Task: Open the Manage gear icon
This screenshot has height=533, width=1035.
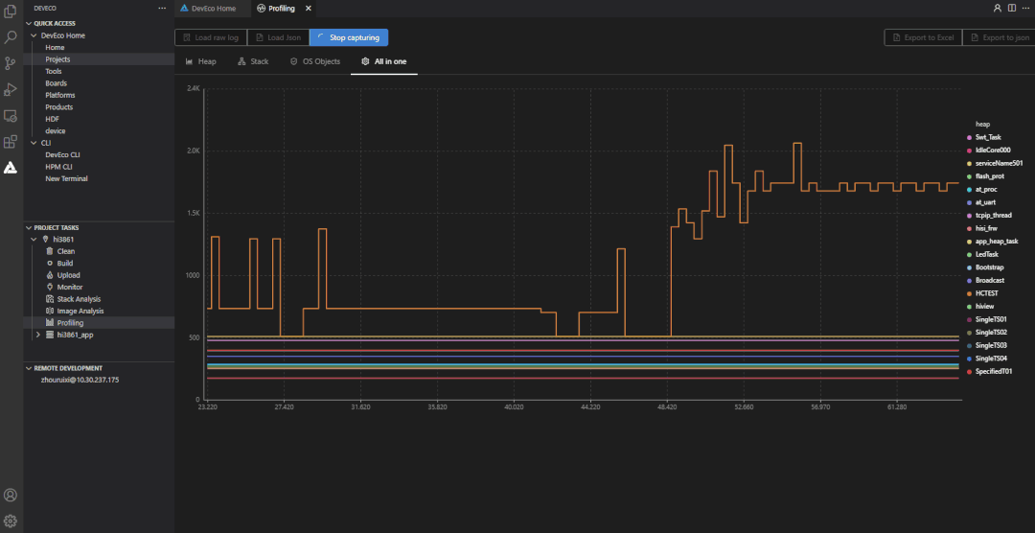Action: point(11,521)
